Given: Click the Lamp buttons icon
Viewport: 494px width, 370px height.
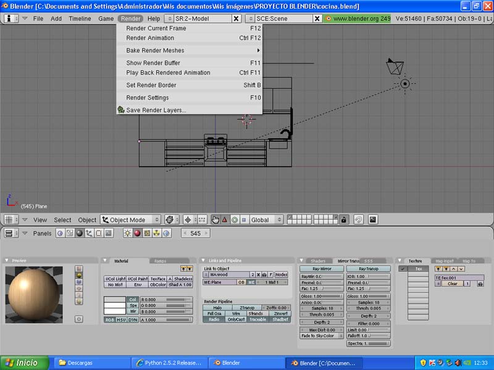Looking at the screenshot, I should tap(128, 233).
